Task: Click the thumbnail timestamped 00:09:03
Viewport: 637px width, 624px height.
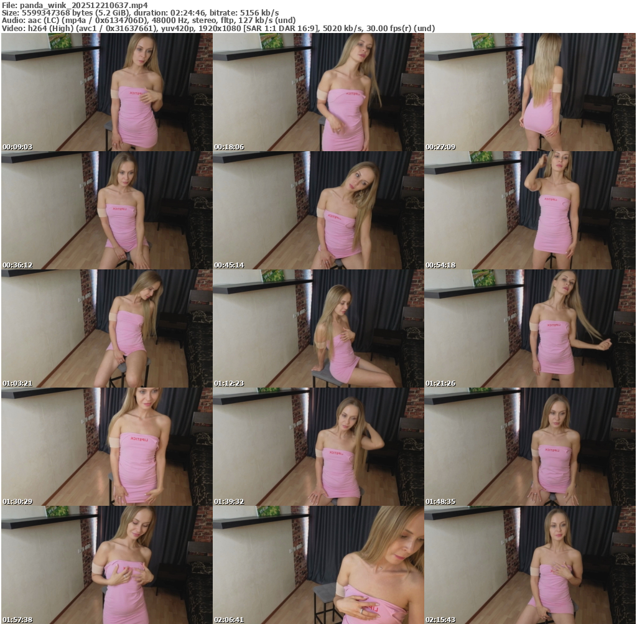Action: 106,91
